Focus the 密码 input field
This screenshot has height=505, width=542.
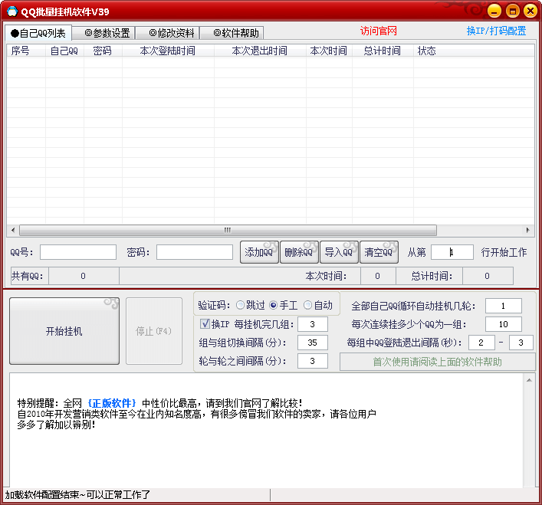point(195,252)
